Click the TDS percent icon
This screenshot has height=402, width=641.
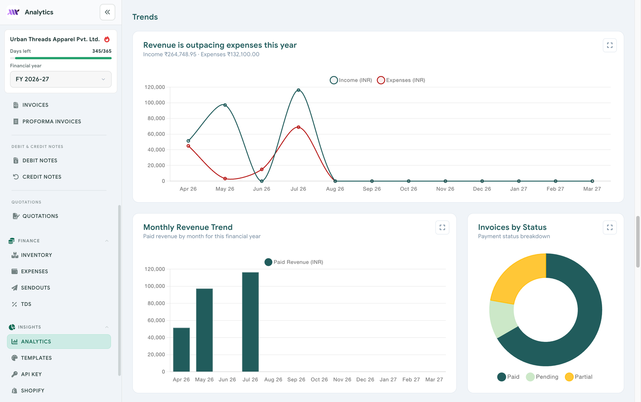[x=14, y=304]
